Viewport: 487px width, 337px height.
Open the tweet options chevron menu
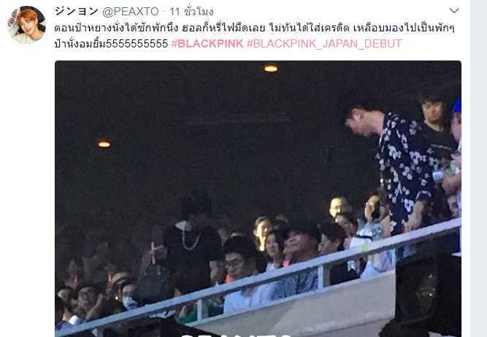coord(454,11)
